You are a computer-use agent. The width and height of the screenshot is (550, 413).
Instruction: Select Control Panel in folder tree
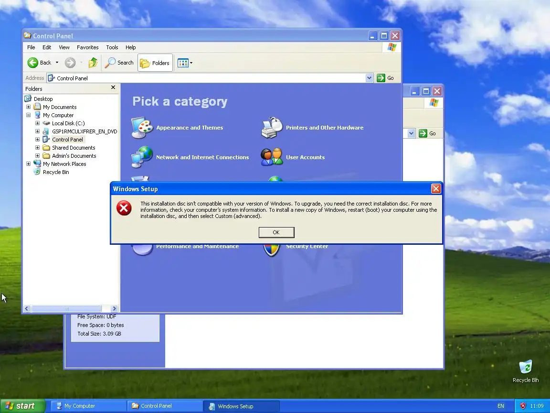tap(67, 140)
